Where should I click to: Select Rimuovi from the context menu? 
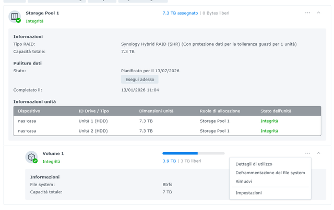point(270,181)
